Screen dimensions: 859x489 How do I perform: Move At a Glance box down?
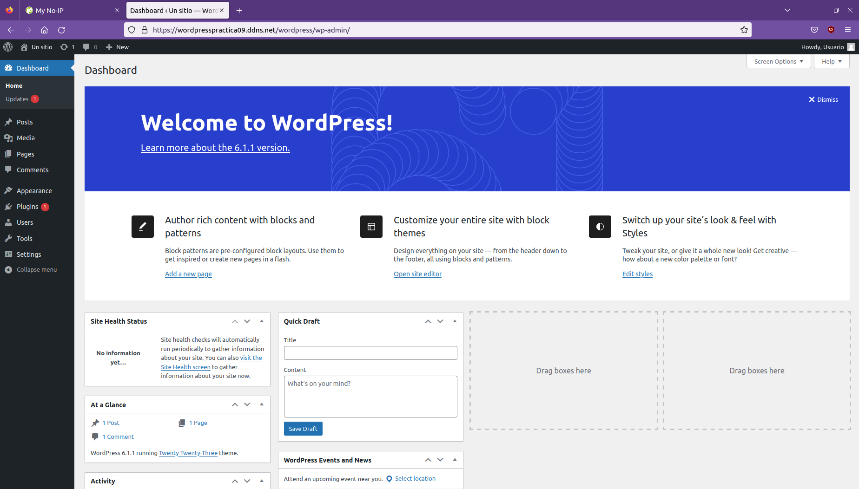pyautogui.click(x=247, y=405)
